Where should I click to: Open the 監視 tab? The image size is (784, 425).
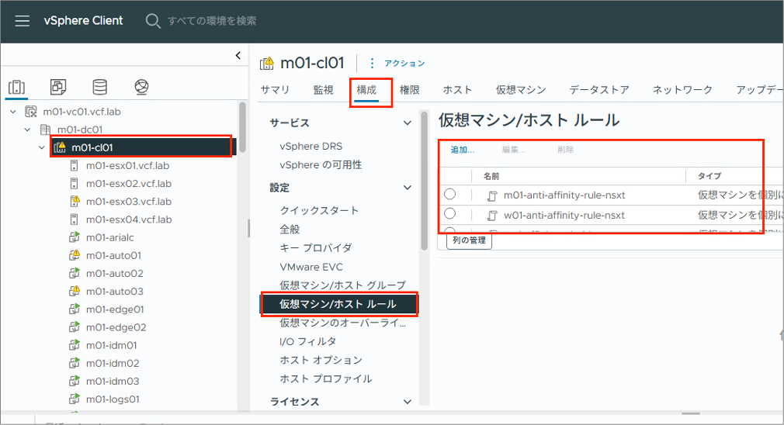pyautogui.click(x=324, y=90)
